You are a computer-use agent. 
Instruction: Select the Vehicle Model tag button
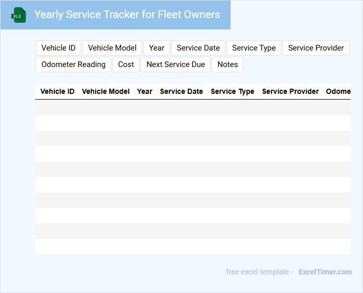point(112,48)
